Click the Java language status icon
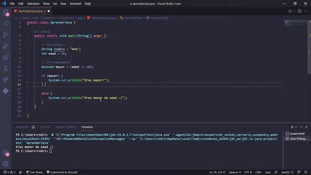The width and height of the screenshot is (311, 175). coord(276,172)
